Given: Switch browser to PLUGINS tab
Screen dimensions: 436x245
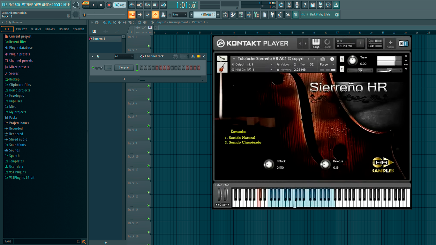Looking at the screenshot, I should (35, 29).
